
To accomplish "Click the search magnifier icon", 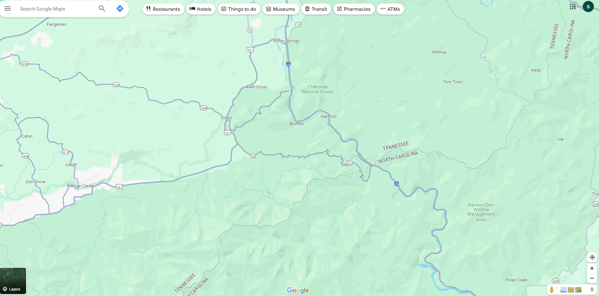I will click(x=102, y=9).
